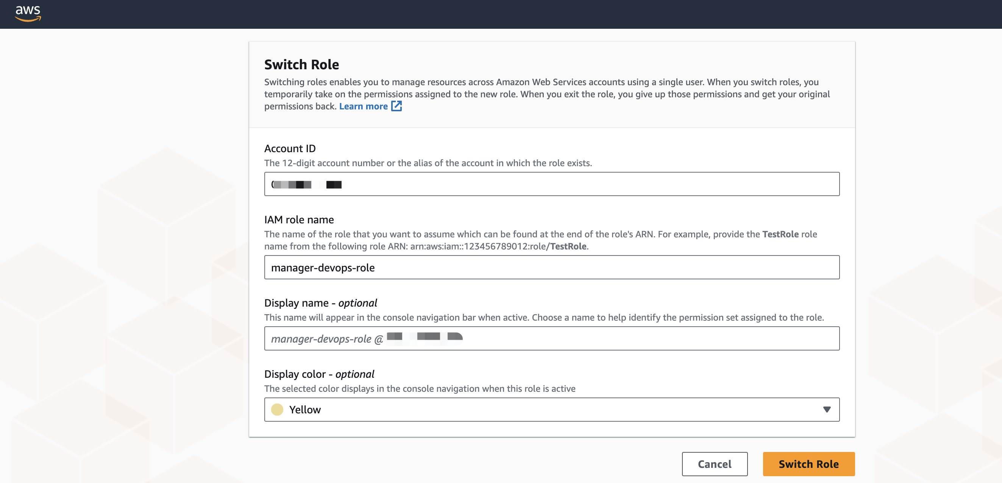1002x483 pixels.
Task: Click the example ARN text ending in TestRole
Action: pos(499,246)
